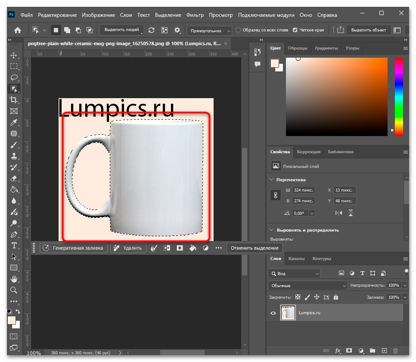This screenshot has height=362, width=416.
Task: Toggle the width-height link in Properties
Action: click(276, 195)
